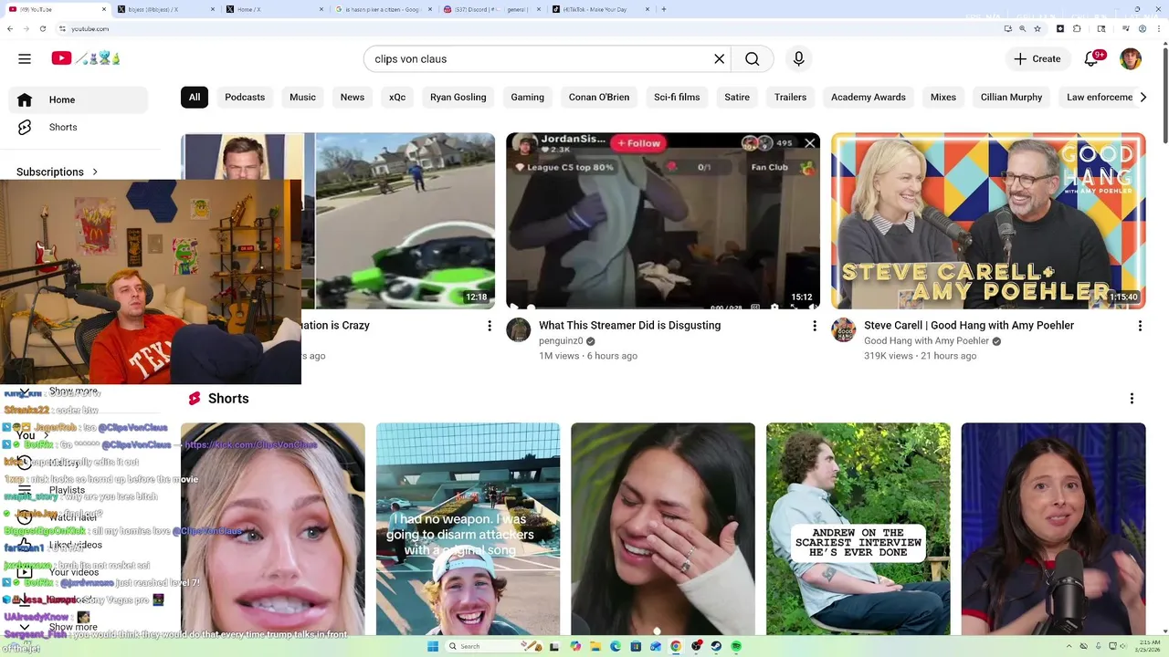Switch to the Google search tab

click(x=383, y=9)
